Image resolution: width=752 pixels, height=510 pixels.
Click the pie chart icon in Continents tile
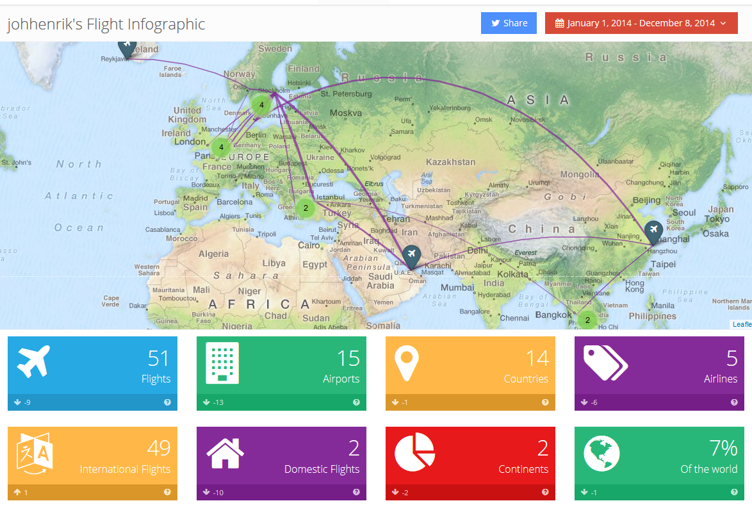point(414,452)
